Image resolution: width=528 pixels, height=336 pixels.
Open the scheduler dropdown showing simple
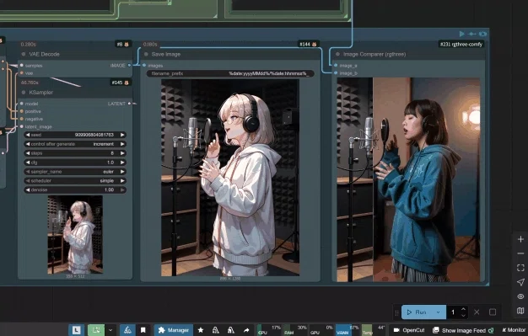pyautogui.click(x=75, y=180)
